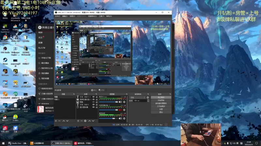The width and height of the screenshot is (261, 146).
Task: Mute the 麦克风/Aux speaker icon
Action: [120, 102]
